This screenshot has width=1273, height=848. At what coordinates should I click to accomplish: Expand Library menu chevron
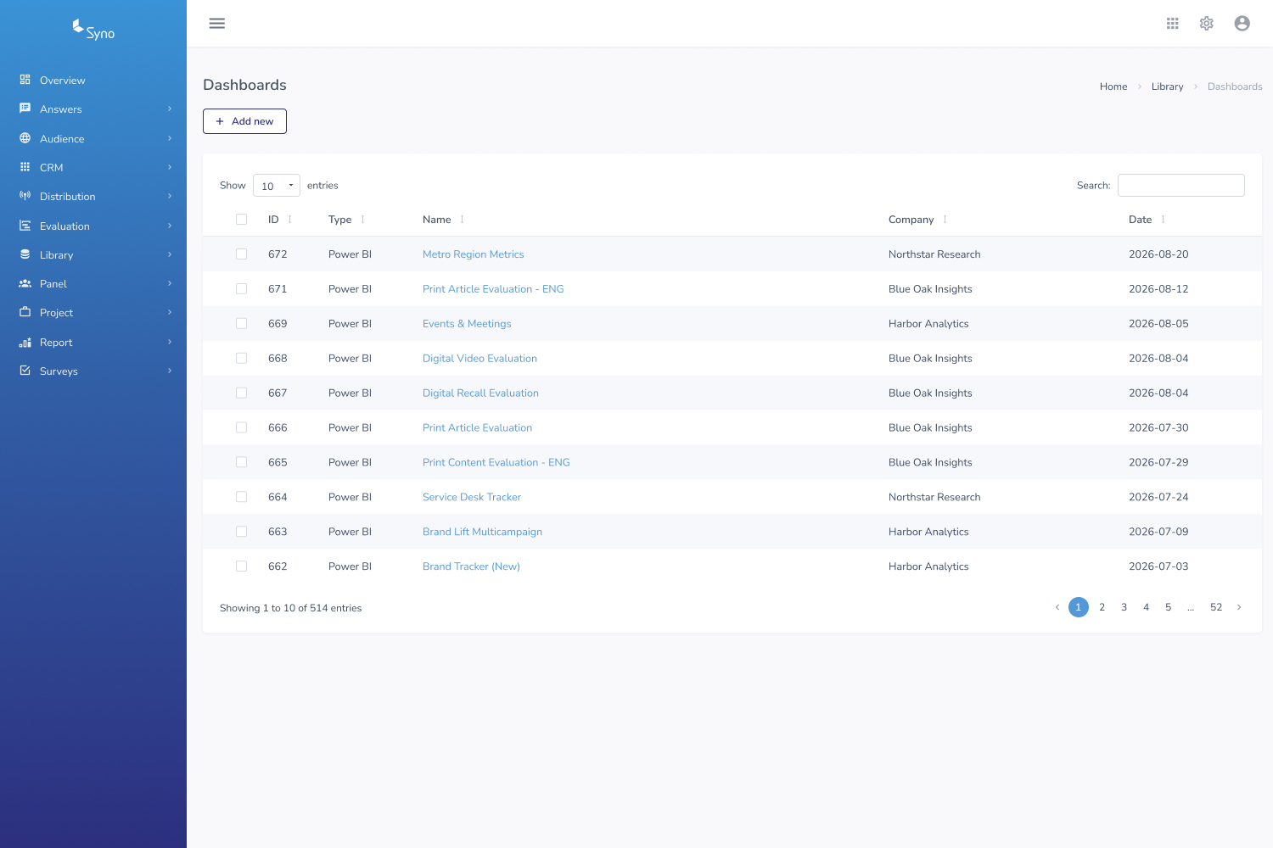click(170, 254)
